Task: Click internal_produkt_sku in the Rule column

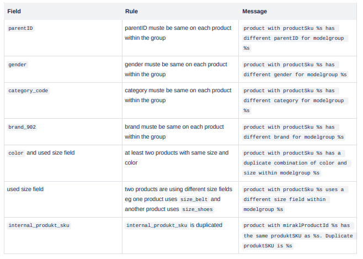Action: pos(157,225)
